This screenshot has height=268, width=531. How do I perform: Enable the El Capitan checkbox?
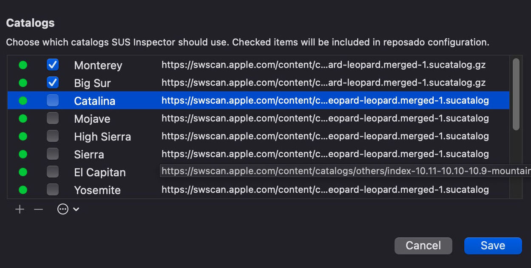(x=53, y=172)
